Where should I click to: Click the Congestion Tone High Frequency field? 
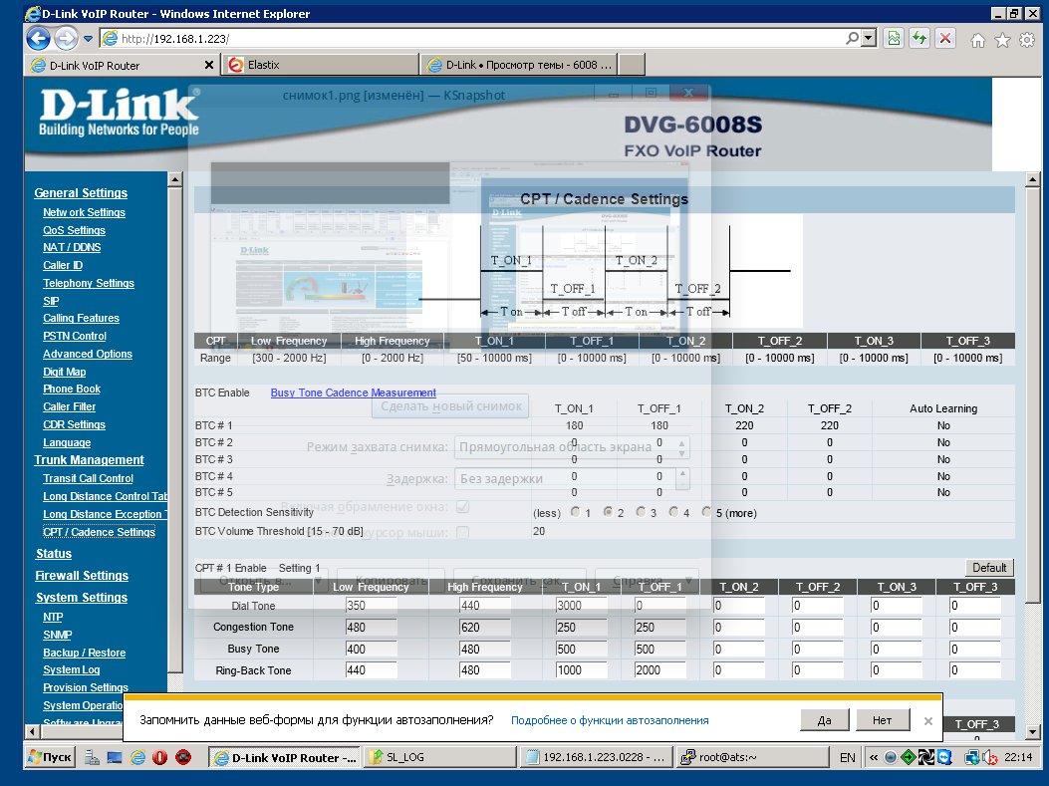(485, 628)
